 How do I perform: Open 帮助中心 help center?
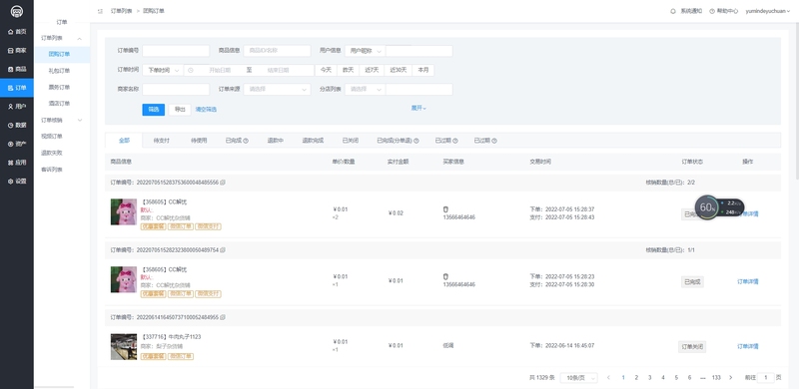tap(723, 11)
